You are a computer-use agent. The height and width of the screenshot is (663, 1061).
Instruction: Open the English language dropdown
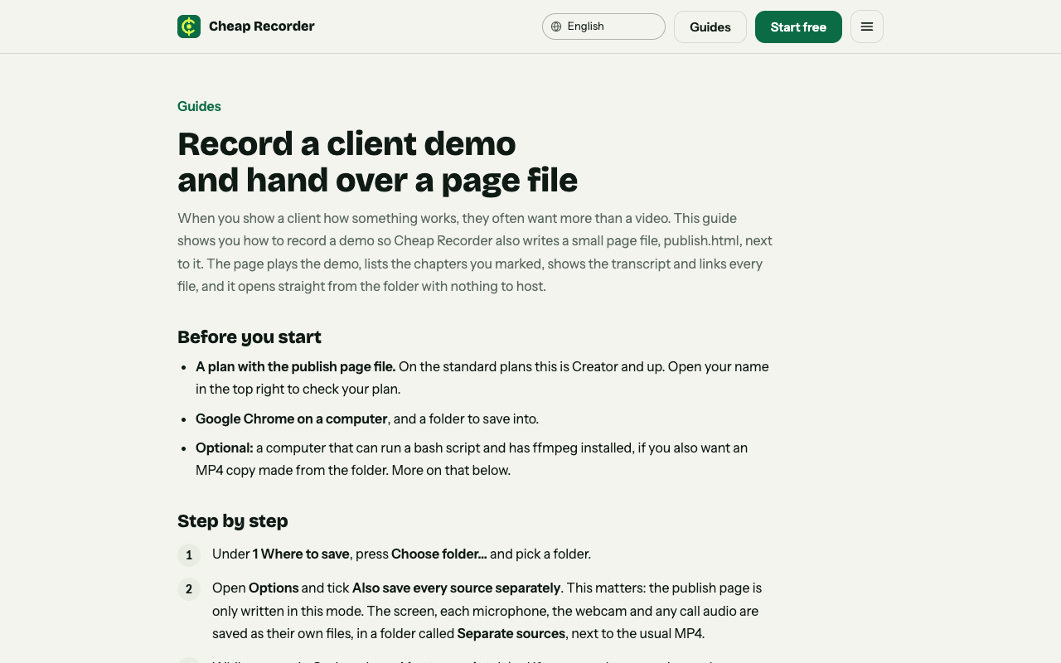pos(603,27)
